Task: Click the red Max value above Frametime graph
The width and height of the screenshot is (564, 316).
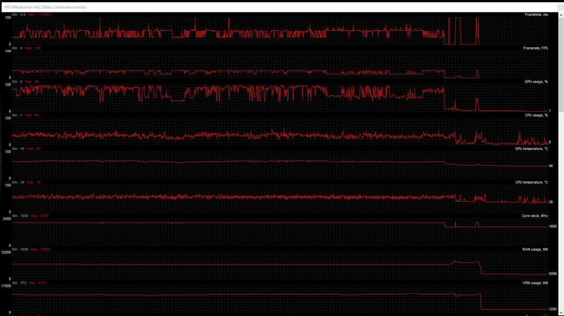Action: pyautogui.click(x=40, y=15)
